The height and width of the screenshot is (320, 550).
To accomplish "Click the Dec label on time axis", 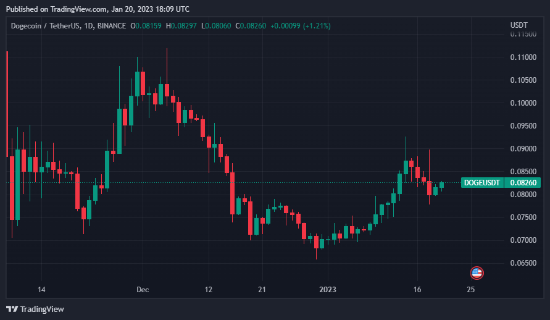I will 143,290.
